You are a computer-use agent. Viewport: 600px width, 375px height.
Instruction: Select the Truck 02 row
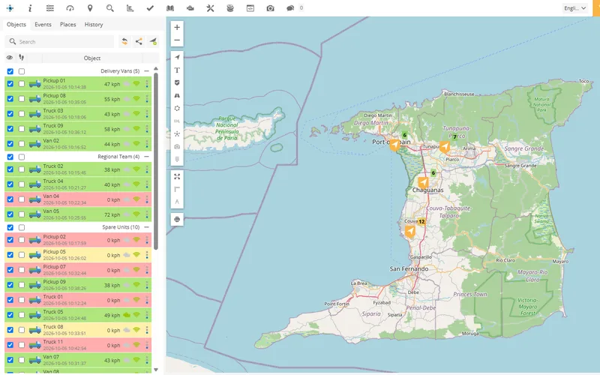[x=78, y=169]
